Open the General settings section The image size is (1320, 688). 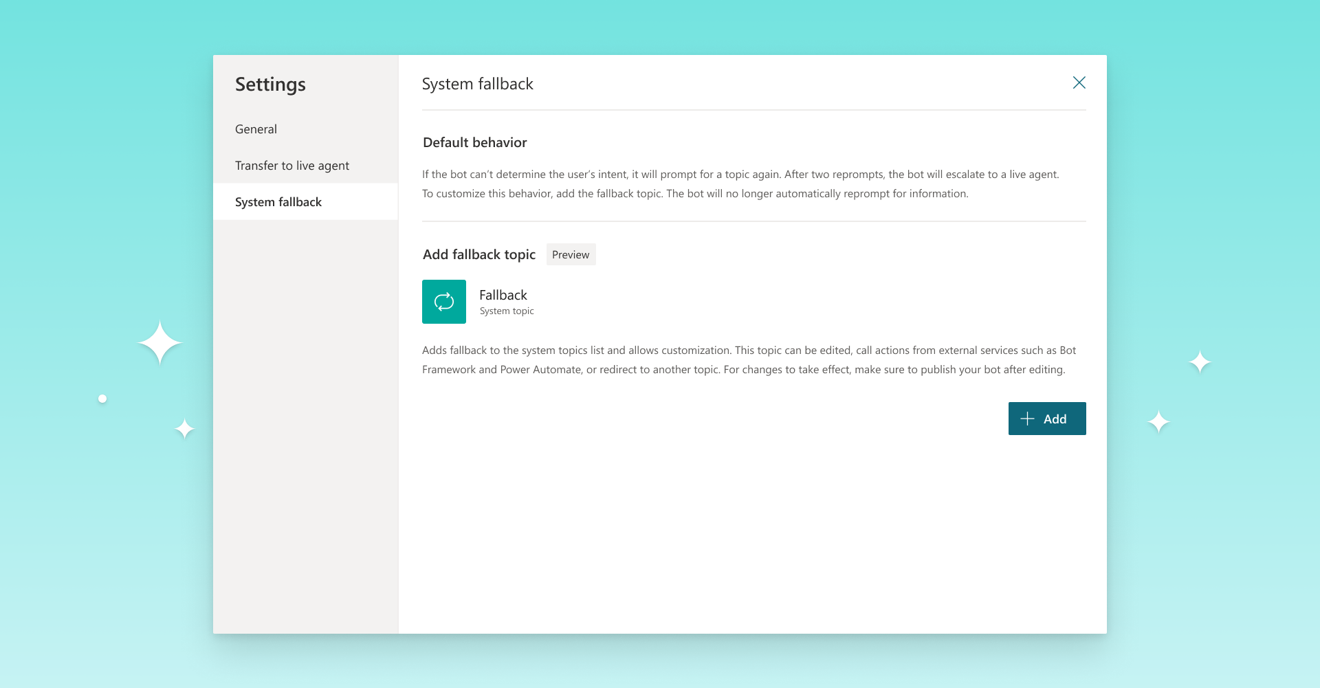256,129
